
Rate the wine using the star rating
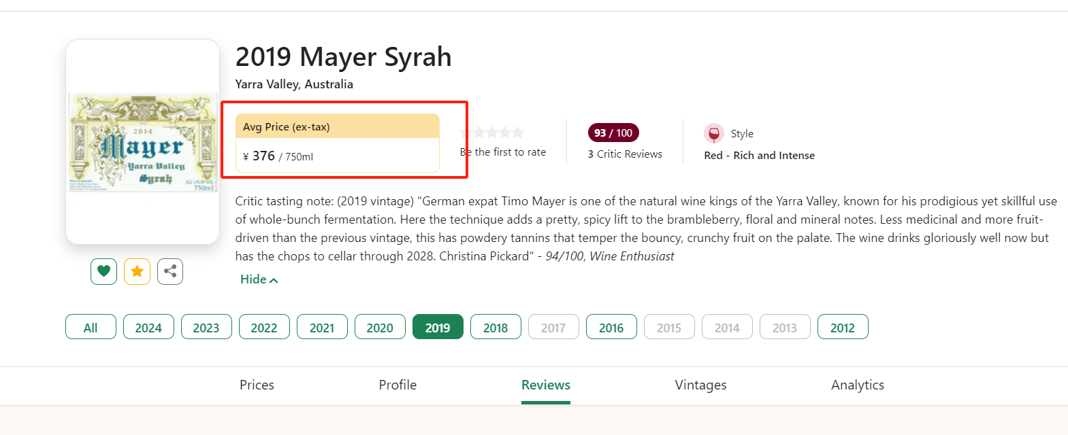[492, 133]
